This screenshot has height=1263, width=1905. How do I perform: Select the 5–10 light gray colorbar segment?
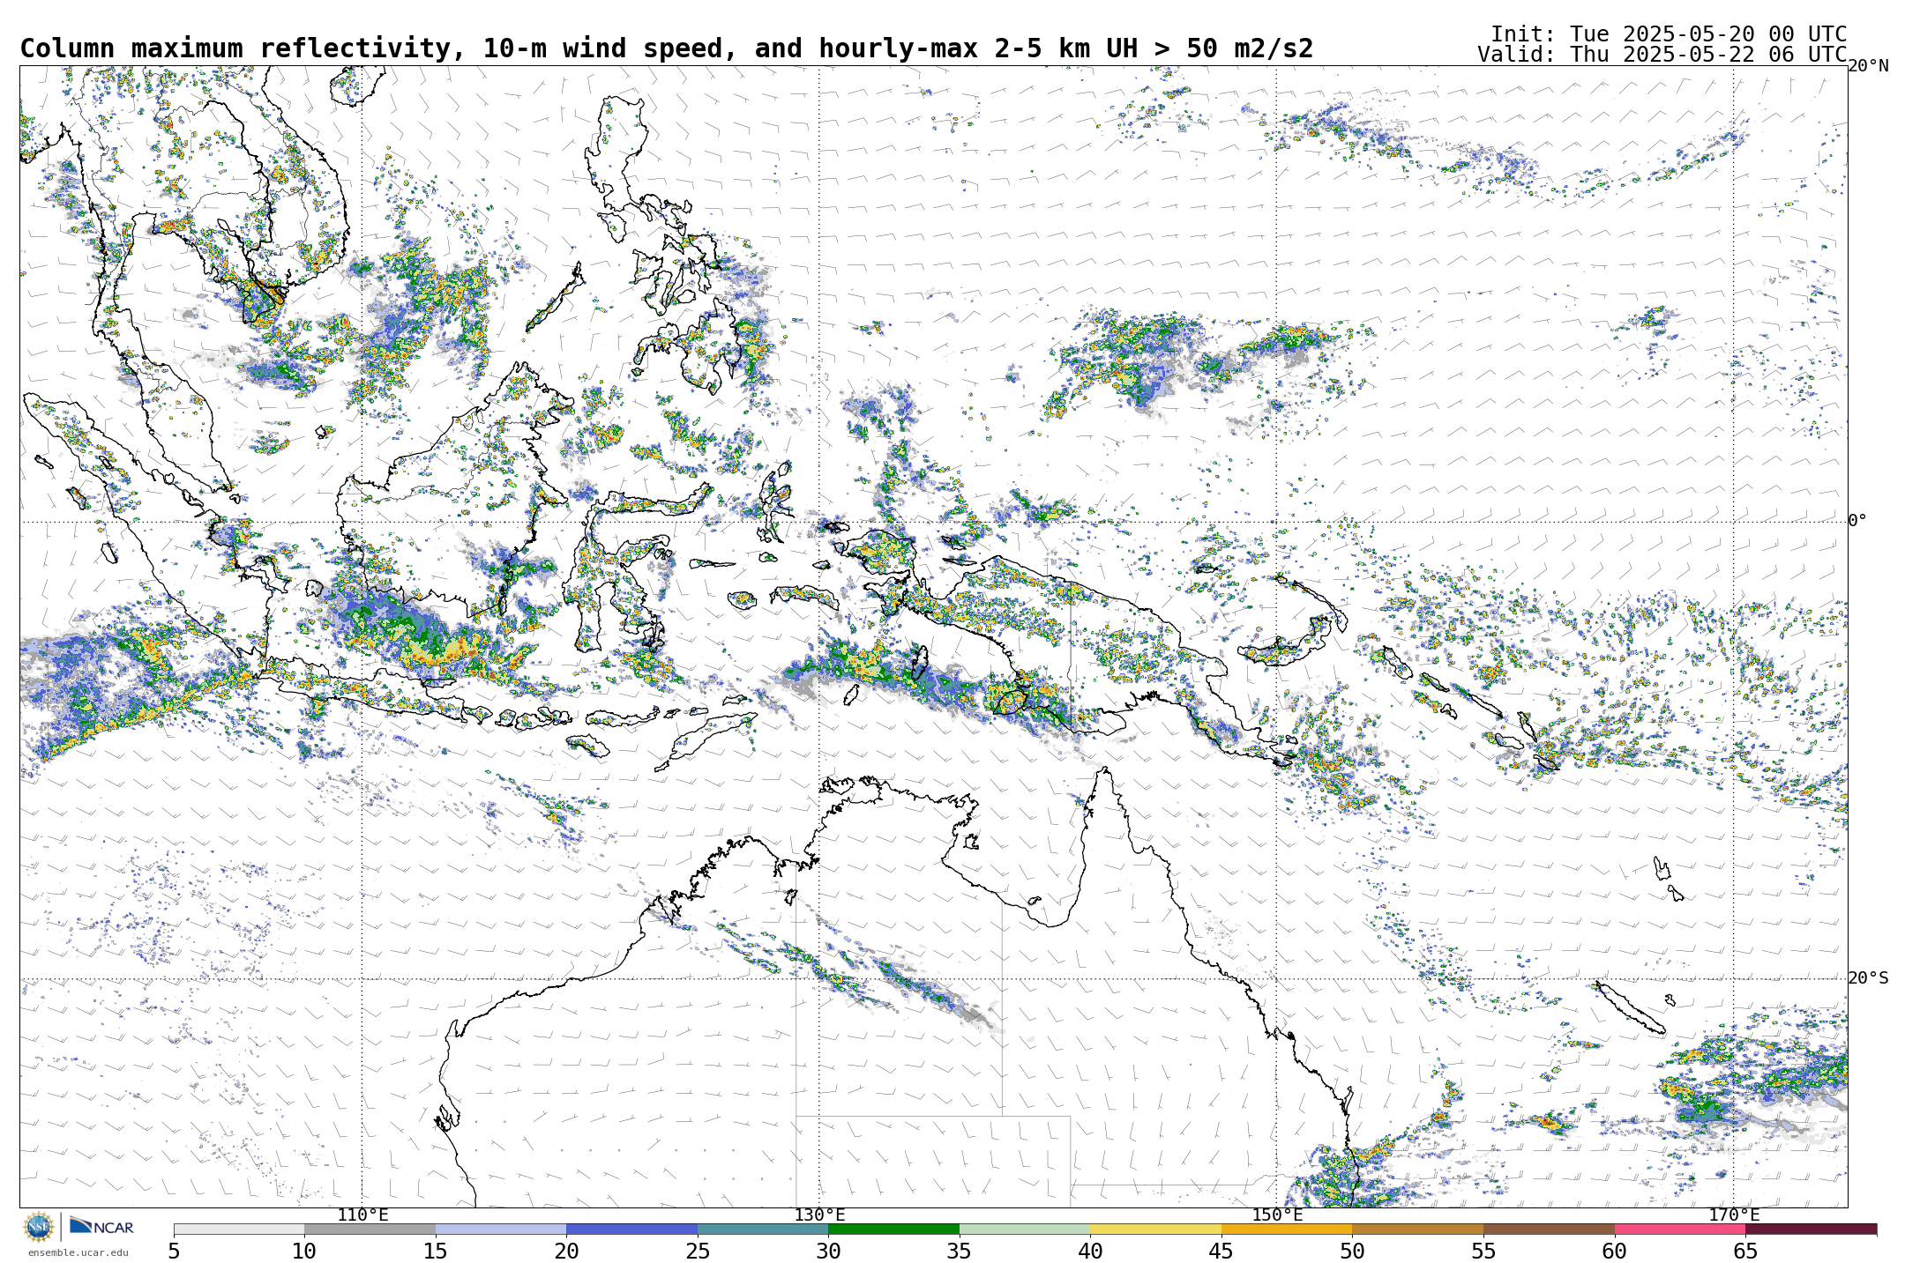(x=239, y=1229)
